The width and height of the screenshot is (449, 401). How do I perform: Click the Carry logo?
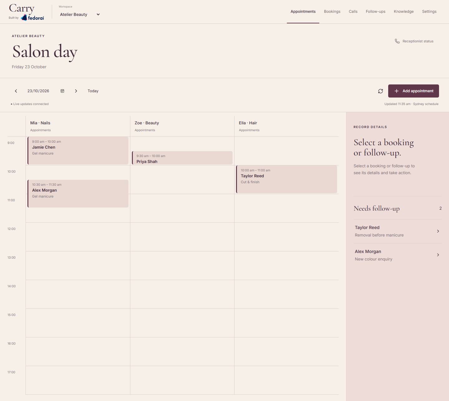coord(22,8)
